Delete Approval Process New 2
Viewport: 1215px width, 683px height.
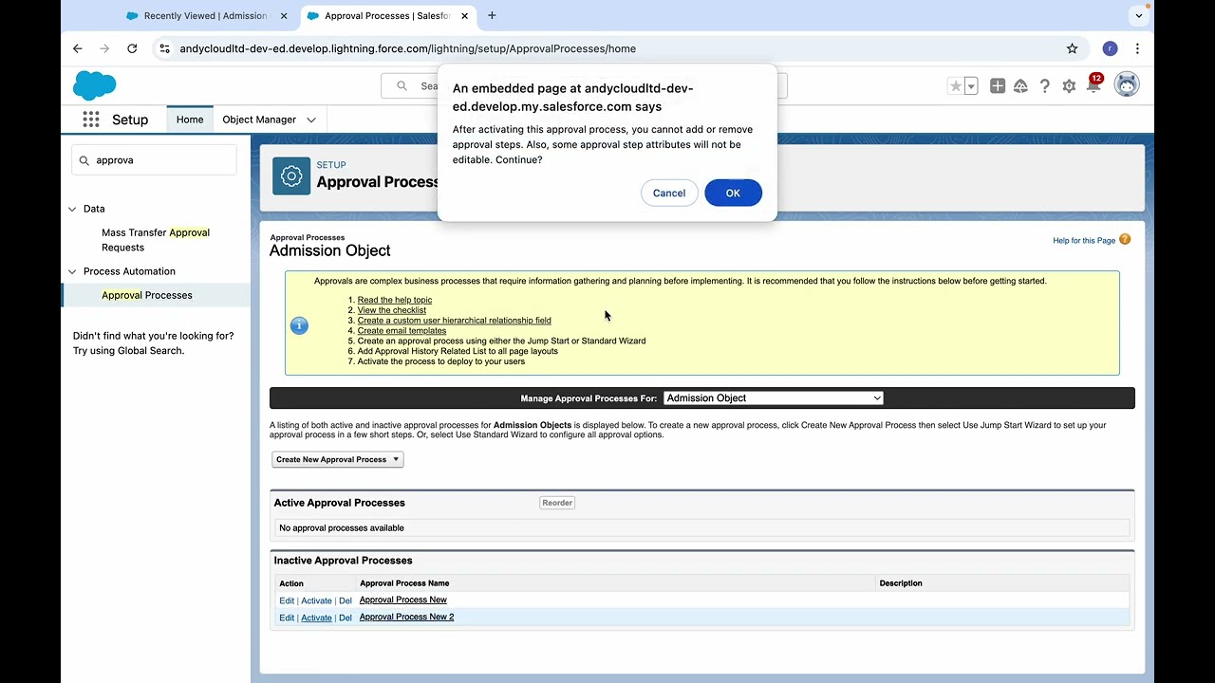click(x=346, y=618)
